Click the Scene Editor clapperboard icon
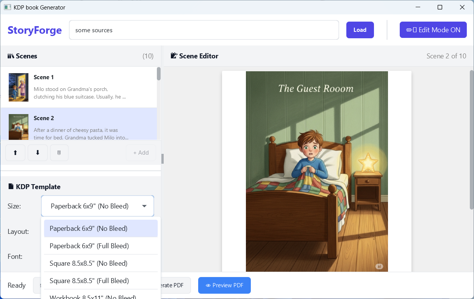This screenshot has width=474, height=299. 174,56
